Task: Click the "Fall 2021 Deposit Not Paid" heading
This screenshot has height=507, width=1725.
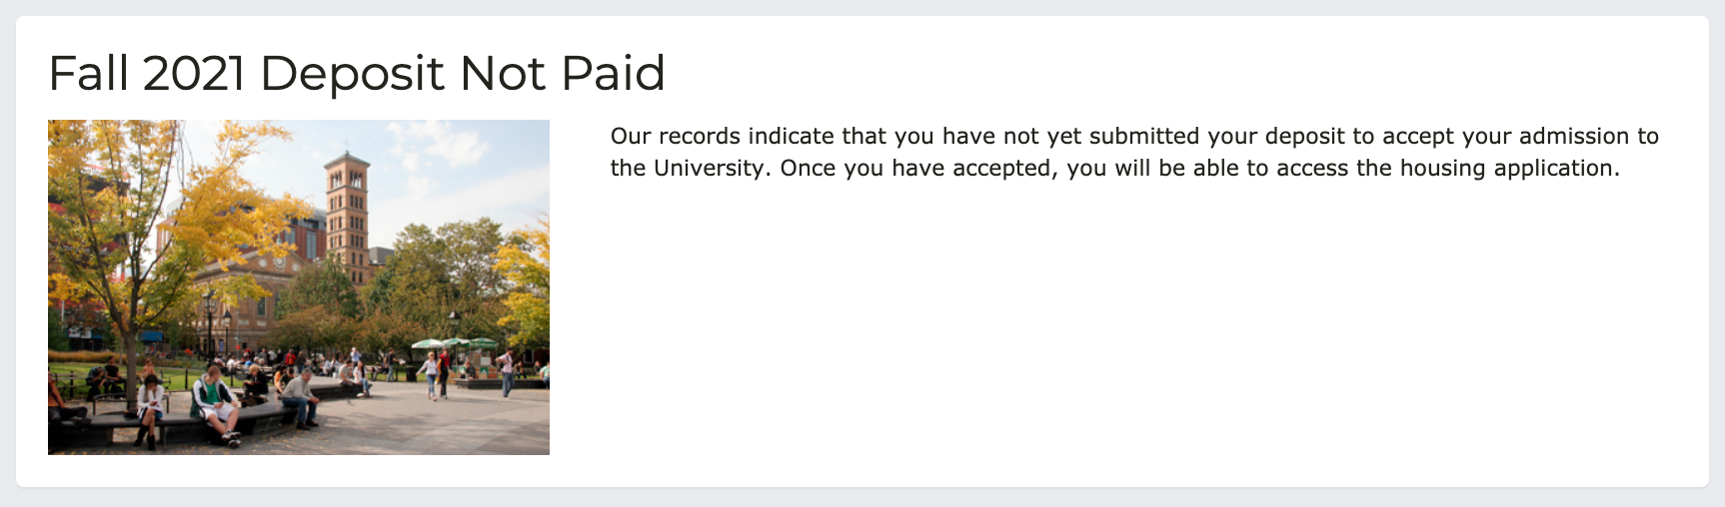Action: (356, 73)
